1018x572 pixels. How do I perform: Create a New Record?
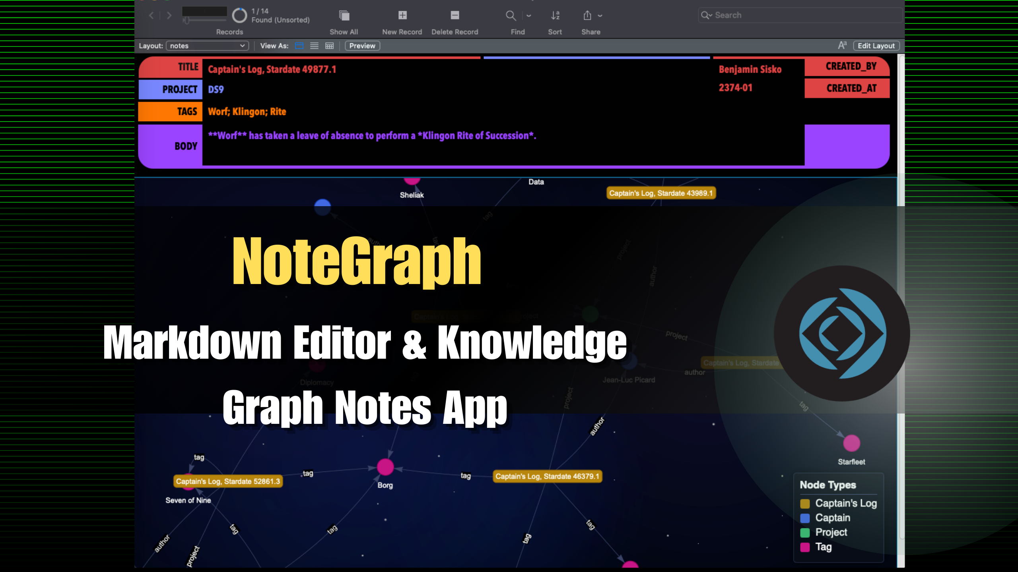coord(402,16)
